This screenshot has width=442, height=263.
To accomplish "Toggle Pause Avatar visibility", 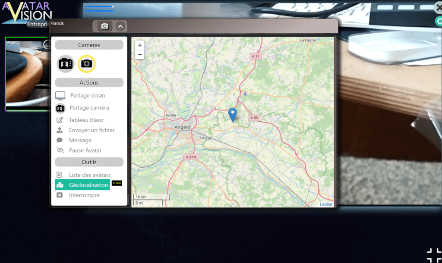I will coord(85,150).
